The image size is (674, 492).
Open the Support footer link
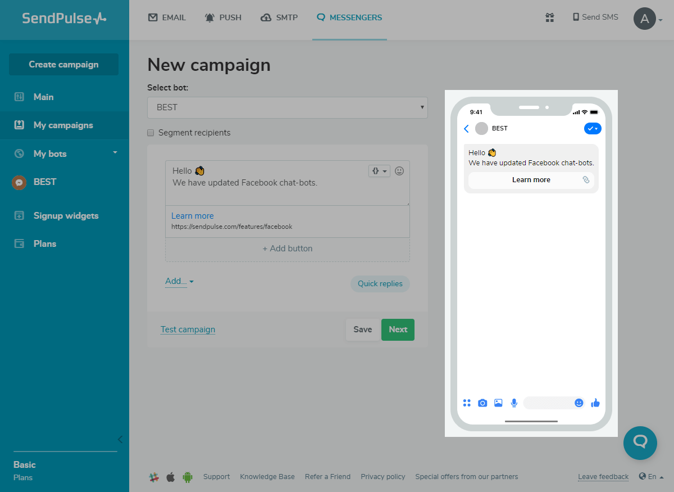click(x=216, y=477)
